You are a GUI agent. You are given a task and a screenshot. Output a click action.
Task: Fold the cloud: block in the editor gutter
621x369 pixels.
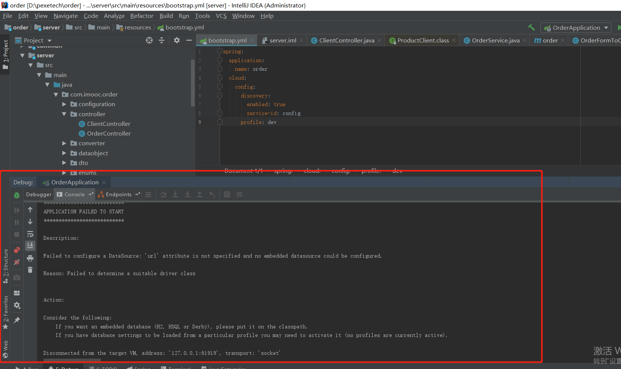click(220, 78)
